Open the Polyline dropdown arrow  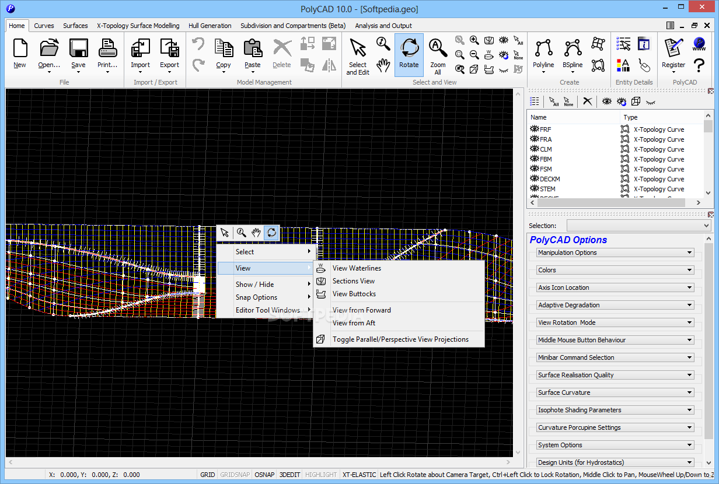point(544,72)
